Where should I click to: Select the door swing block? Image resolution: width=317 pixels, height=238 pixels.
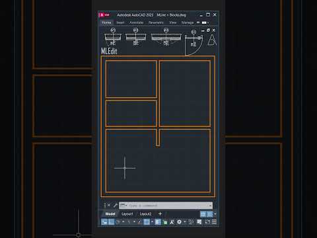[194, 42]
